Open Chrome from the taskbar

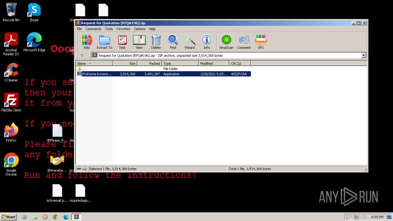56,217
